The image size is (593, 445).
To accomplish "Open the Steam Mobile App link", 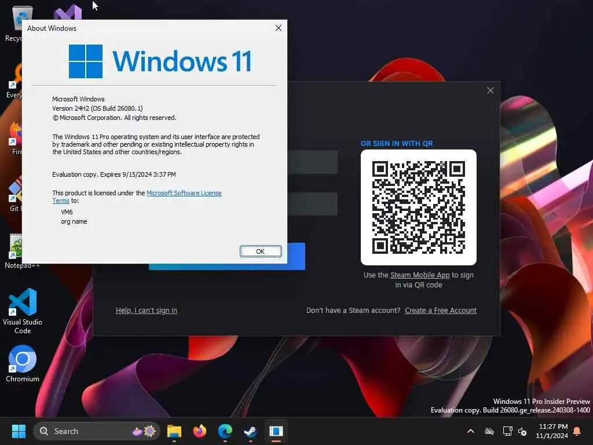I will pyautogui.click(x=420, y=275).
